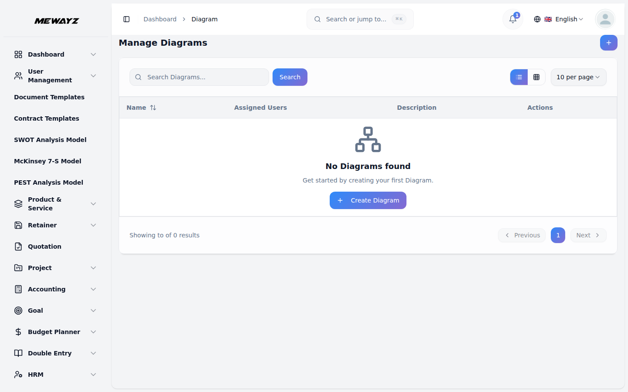Select the Budget Planner dollar icon

(18, 331)
